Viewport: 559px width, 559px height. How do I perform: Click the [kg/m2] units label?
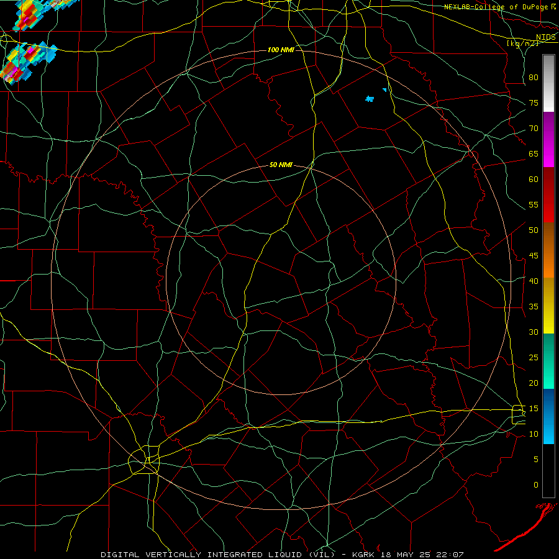[x=522, y=43]
